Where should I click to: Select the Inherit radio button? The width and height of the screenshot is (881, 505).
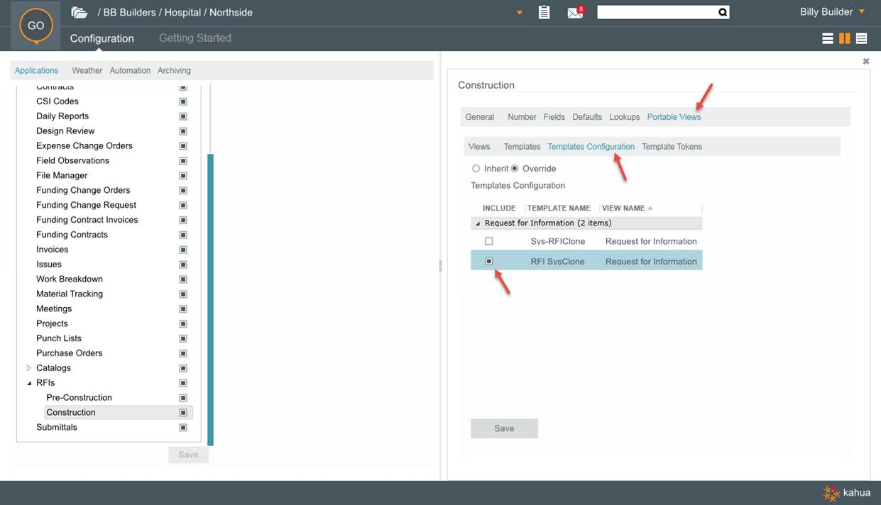(x=476, y=169)
